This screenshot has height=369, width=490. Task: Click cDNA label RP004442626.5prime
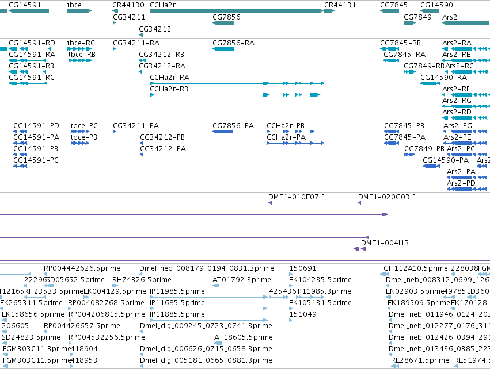click(x=82, y=268)
